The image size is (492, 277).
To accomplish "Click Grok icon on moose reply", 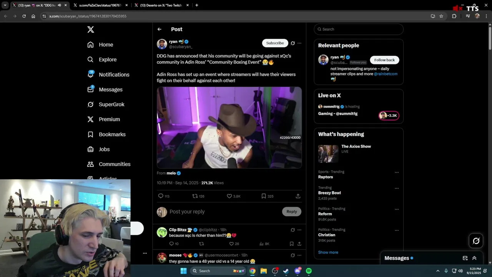I will click(293, 255).
